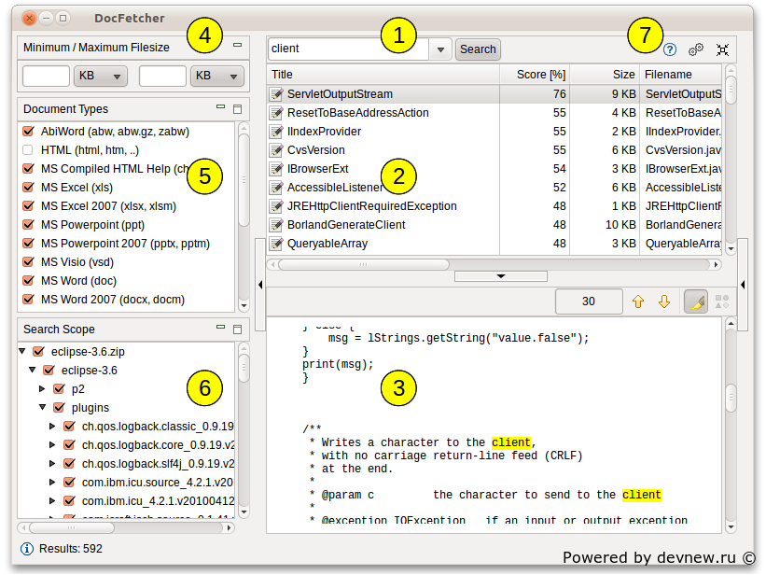
Task: Click the window frame icon beside preferences
Action: (722, 49)
